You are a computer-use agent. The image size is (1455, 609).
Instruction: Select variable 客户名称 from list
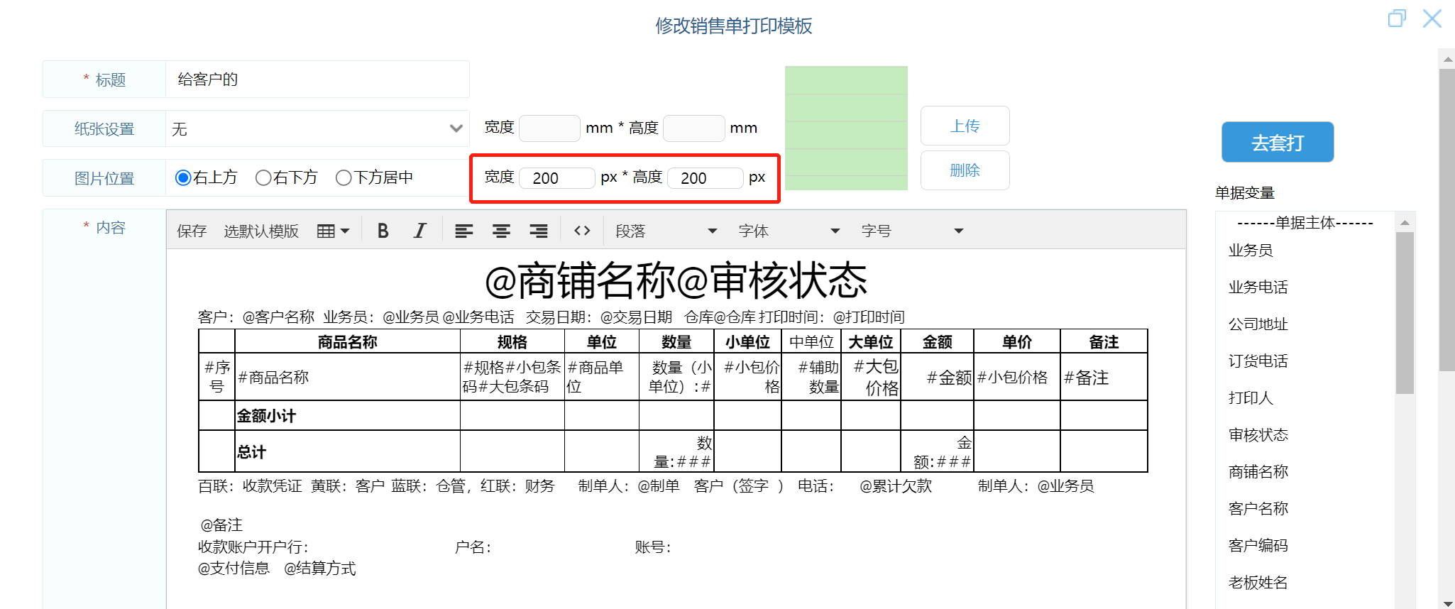tap(1258, 508)
